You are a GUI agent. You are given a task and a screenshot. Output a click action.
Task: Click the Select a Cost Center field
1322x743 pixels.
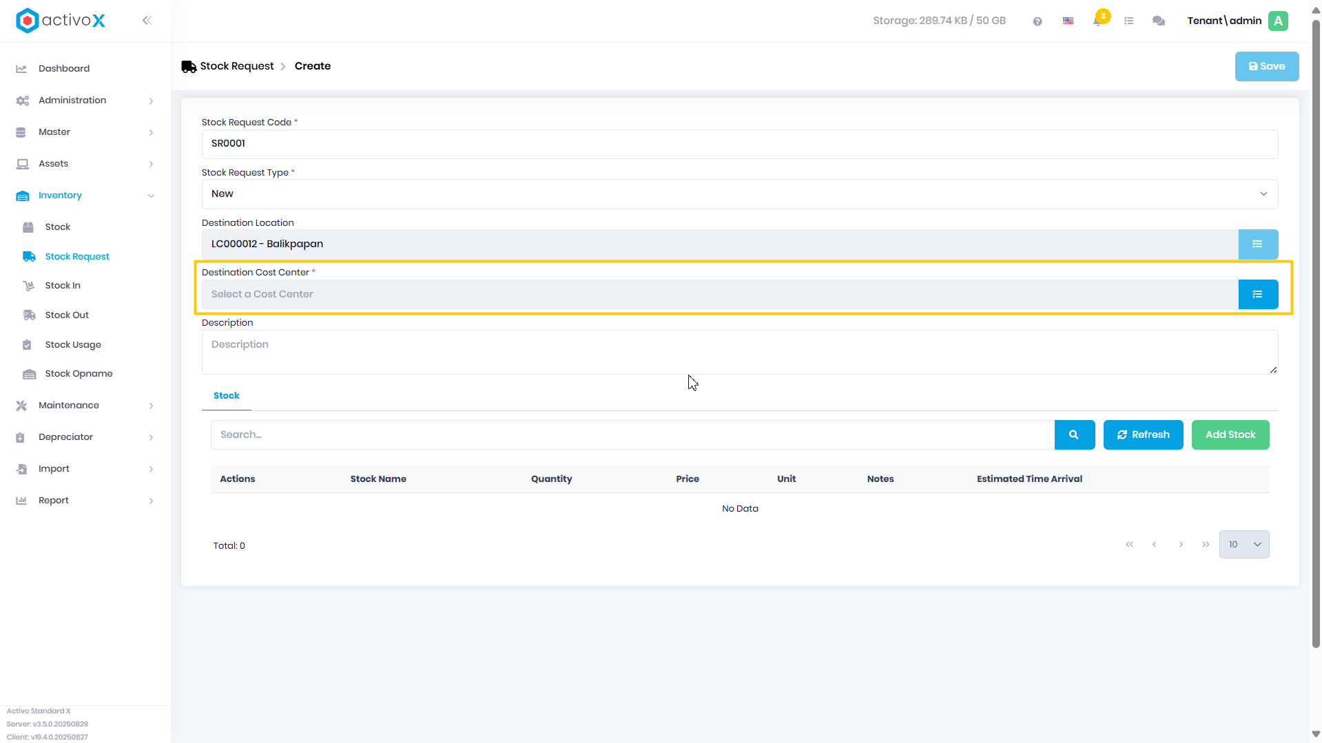pos(720,295)
